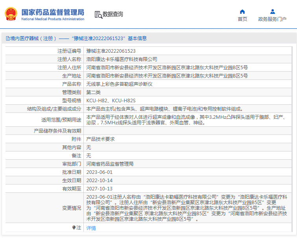Click the structure description starting 本产品由主机

point(165,109)
